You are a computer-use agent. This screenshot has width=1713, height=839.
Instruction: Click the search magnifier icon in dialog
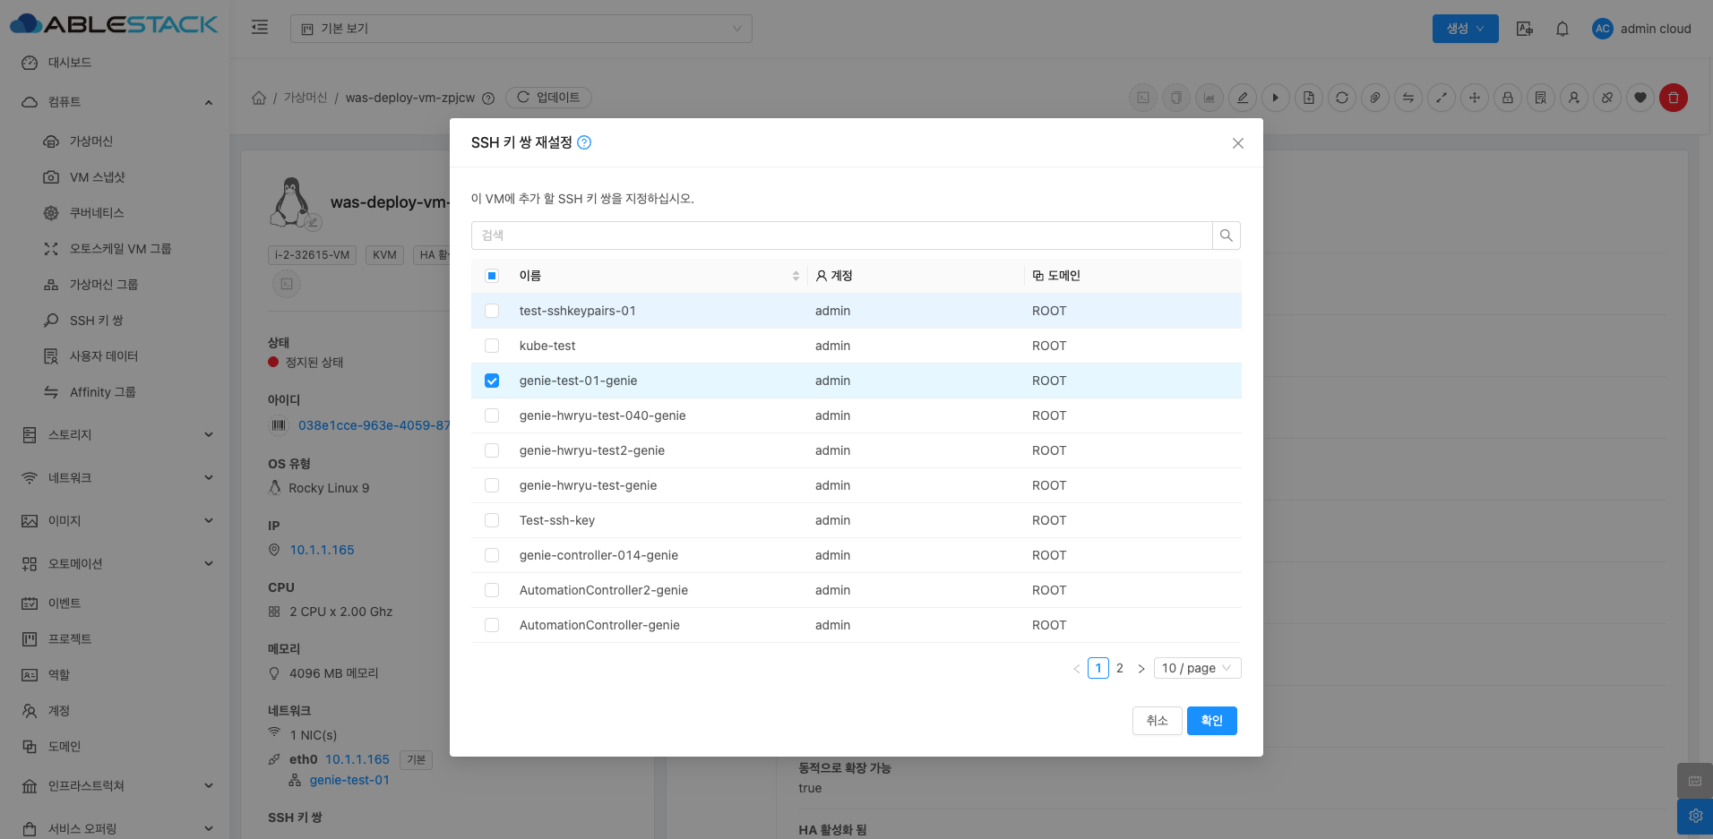coord(1226,235)
